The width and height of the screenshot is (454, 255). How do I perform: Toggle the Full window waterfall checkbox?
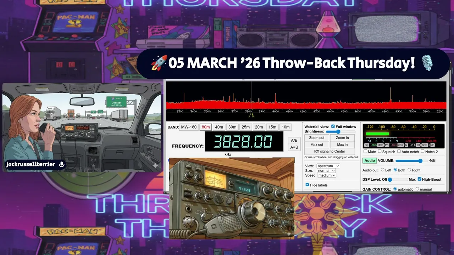pyautogui.click(x=333, y=126)
